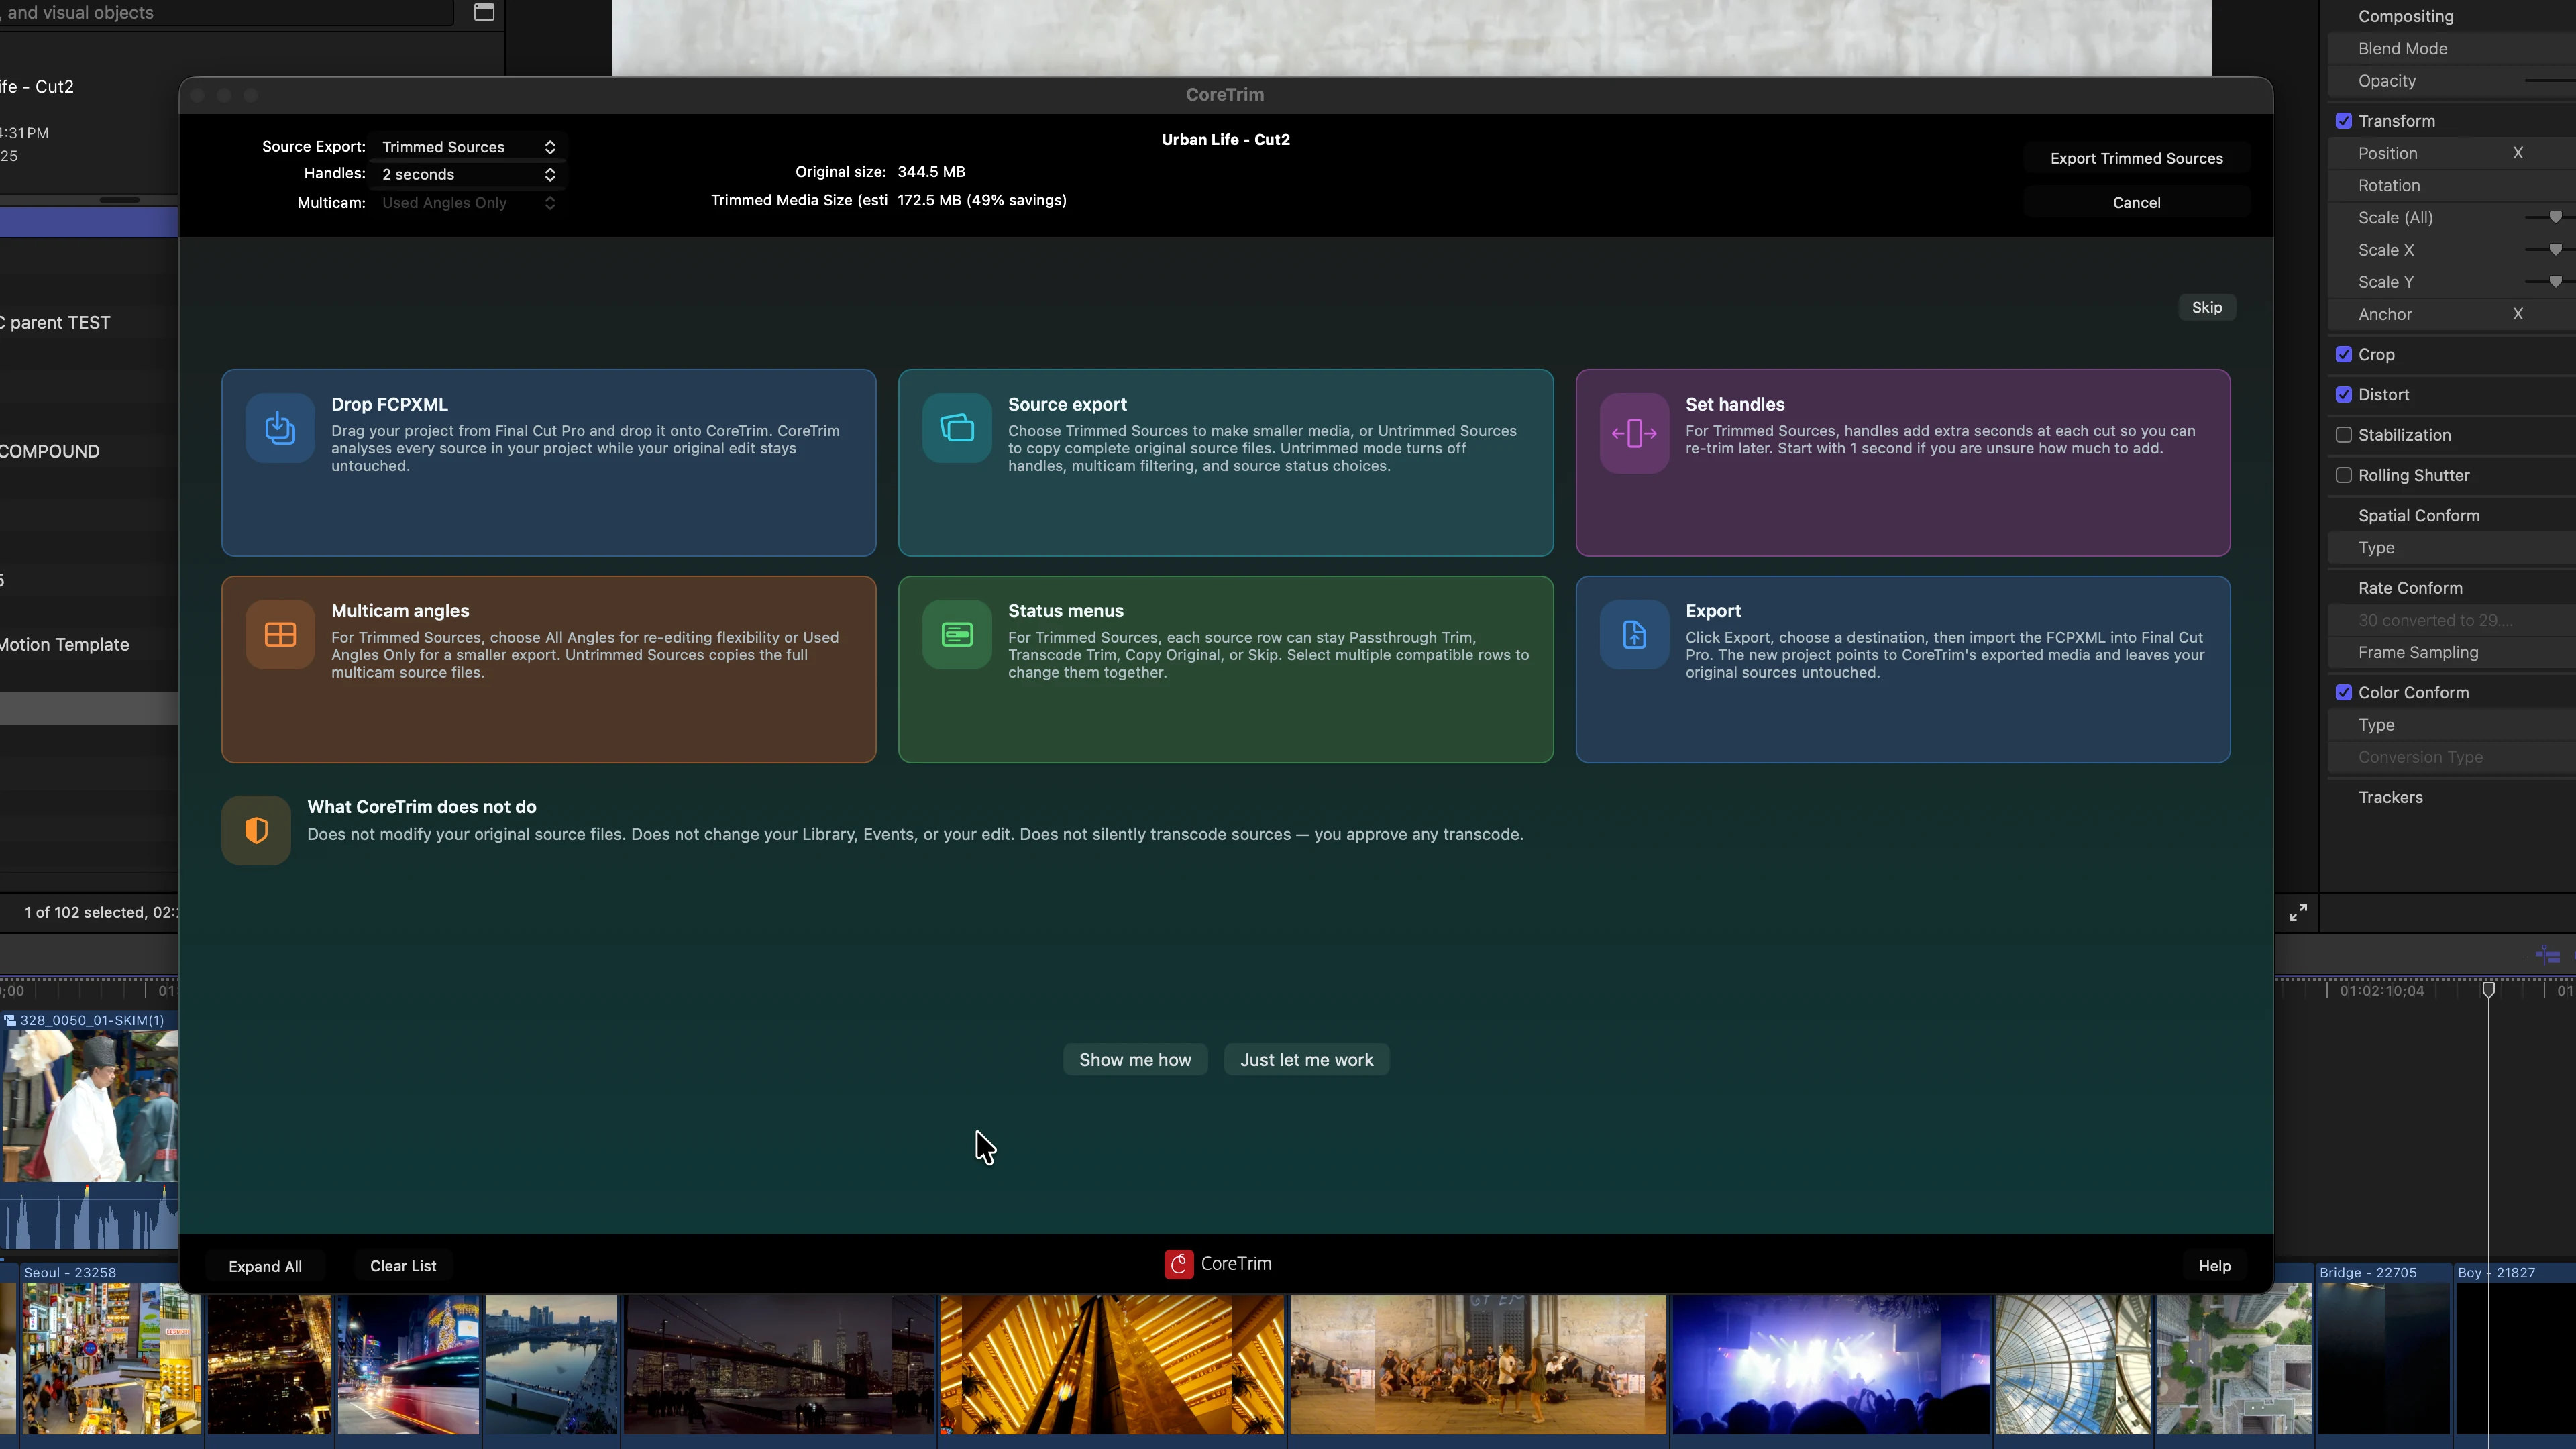
Task: Click the Export document icon
Action: pyautogui.click(x=1634, y=634)
